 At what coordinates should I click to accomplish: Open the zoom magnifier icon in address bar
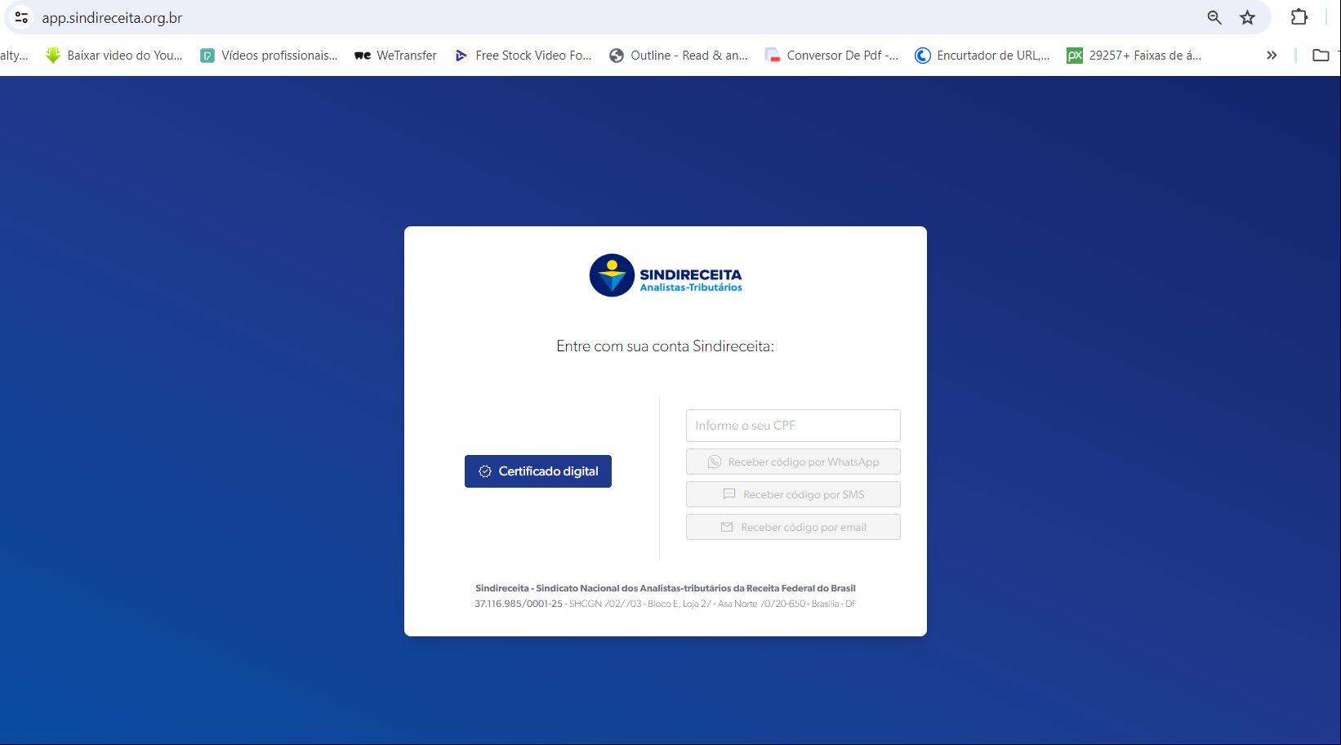coord(1214,17)
